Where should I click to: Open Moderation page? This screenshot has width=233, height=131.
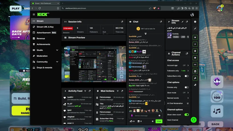point(45,56)
